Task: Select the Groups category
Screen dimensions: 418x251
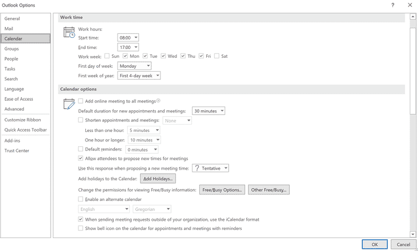Action: [25, 49]
